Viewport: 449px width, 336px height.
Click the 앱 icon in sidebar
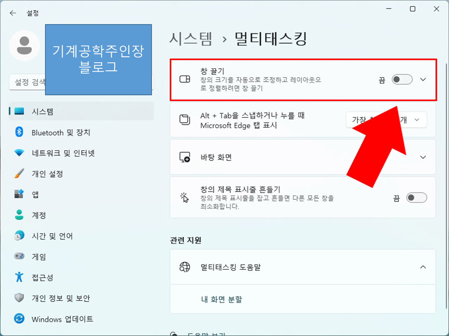[x=19, y=194]
